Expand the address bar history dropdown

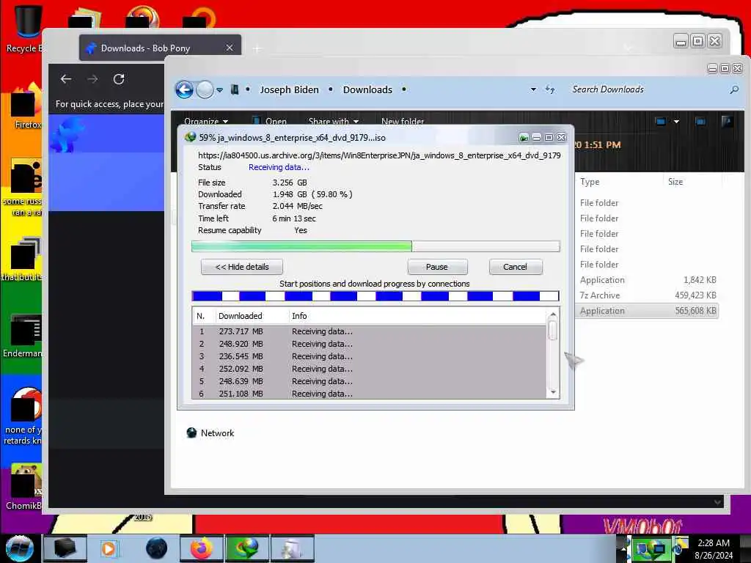coord(533,89)
